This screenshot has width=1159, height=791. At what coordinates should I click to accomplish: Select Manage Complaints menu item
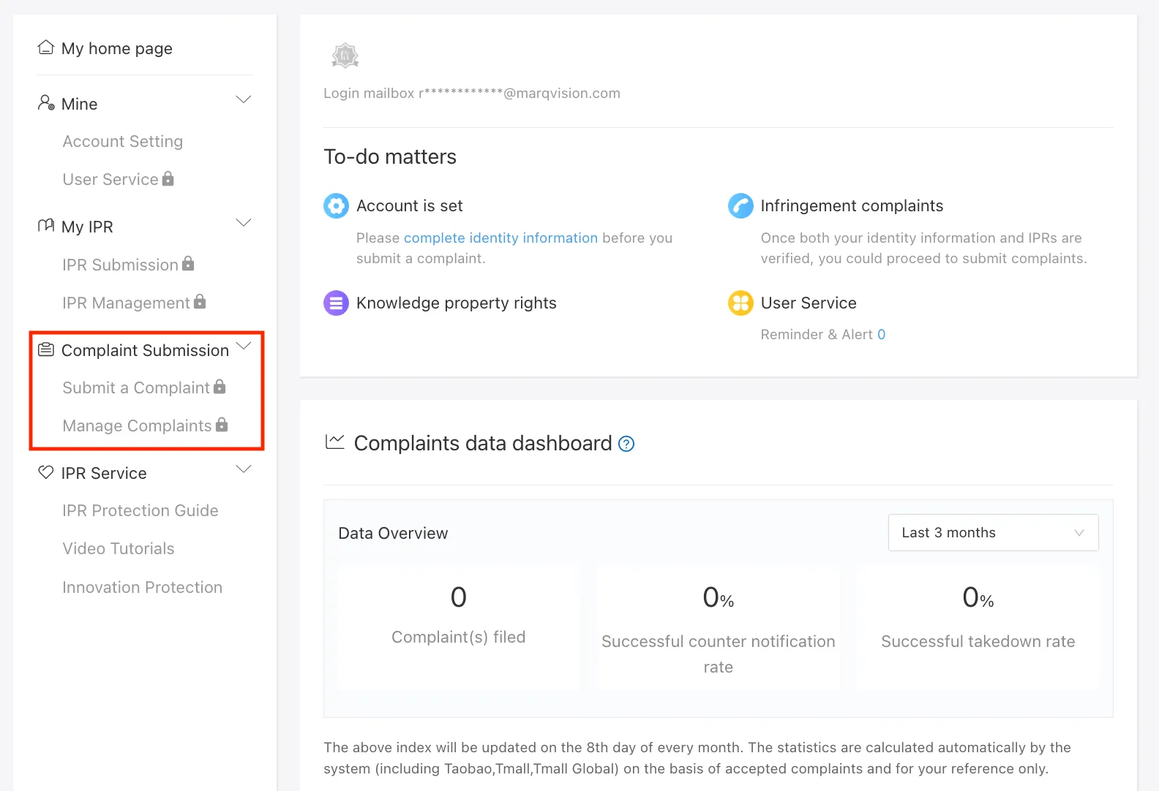click(x=137, y=425)
